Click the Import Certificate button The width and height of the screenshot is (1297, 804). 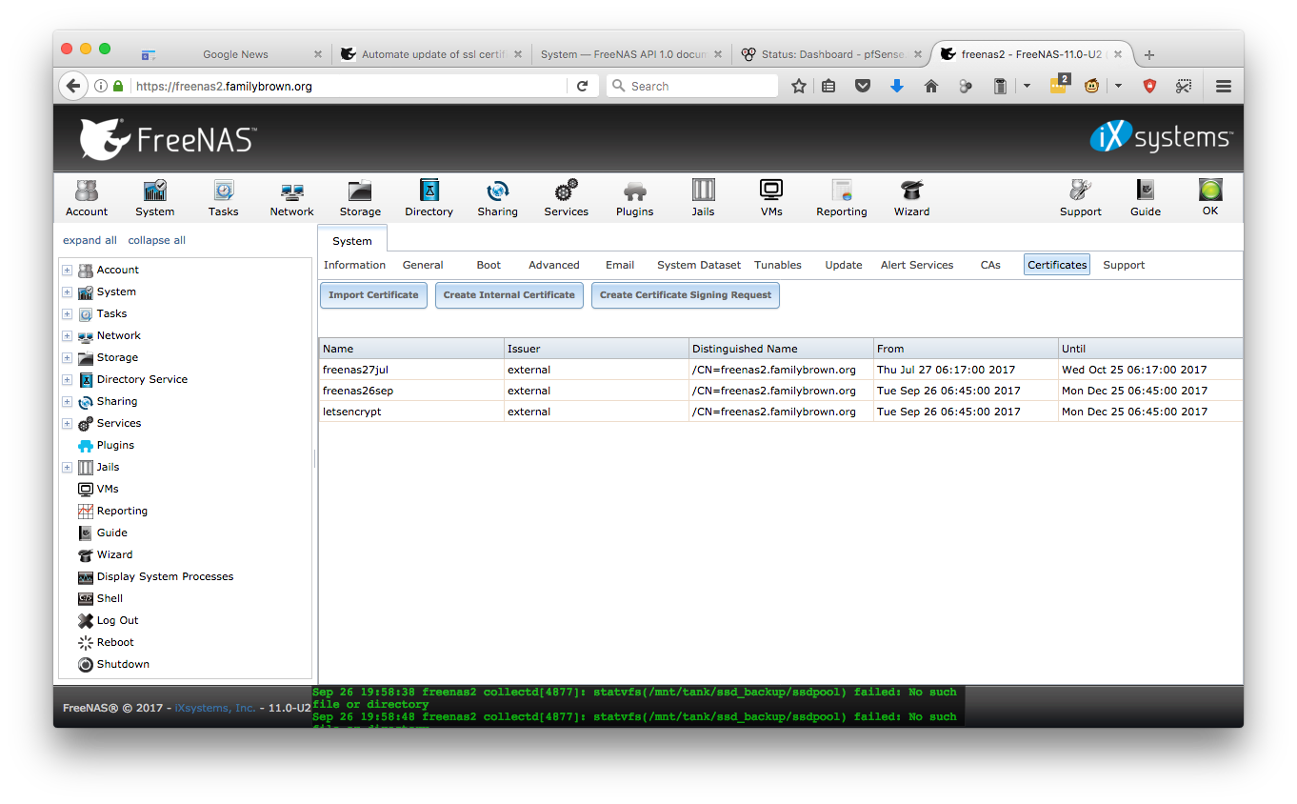373,295
